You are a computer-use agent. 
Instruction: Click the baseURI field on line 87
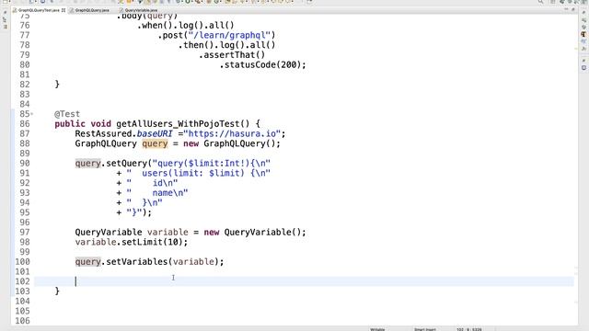click(x=155, y=133)
